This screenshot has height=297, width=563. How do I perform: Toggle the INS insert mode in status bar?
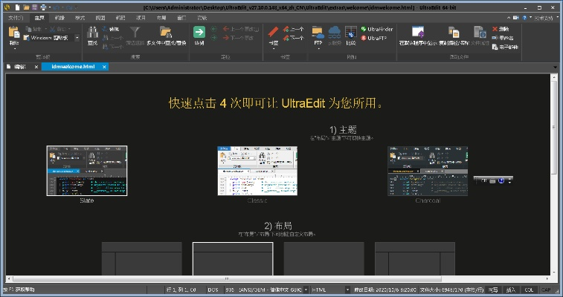[512, 290]
